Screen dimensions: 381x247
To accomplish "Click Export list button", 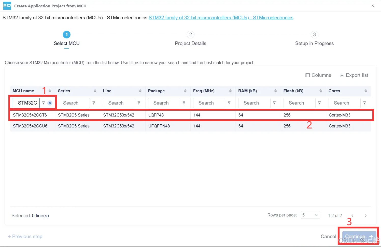I will click(354, 75).
